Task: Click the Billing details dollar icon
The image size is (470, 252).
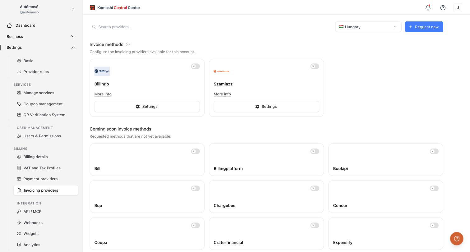Action: (19, 157)
